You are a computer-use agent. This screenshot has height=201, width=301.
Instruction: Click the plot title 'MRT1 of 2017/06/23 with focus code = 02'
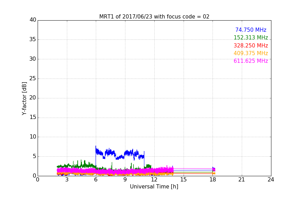coord(154,17)
